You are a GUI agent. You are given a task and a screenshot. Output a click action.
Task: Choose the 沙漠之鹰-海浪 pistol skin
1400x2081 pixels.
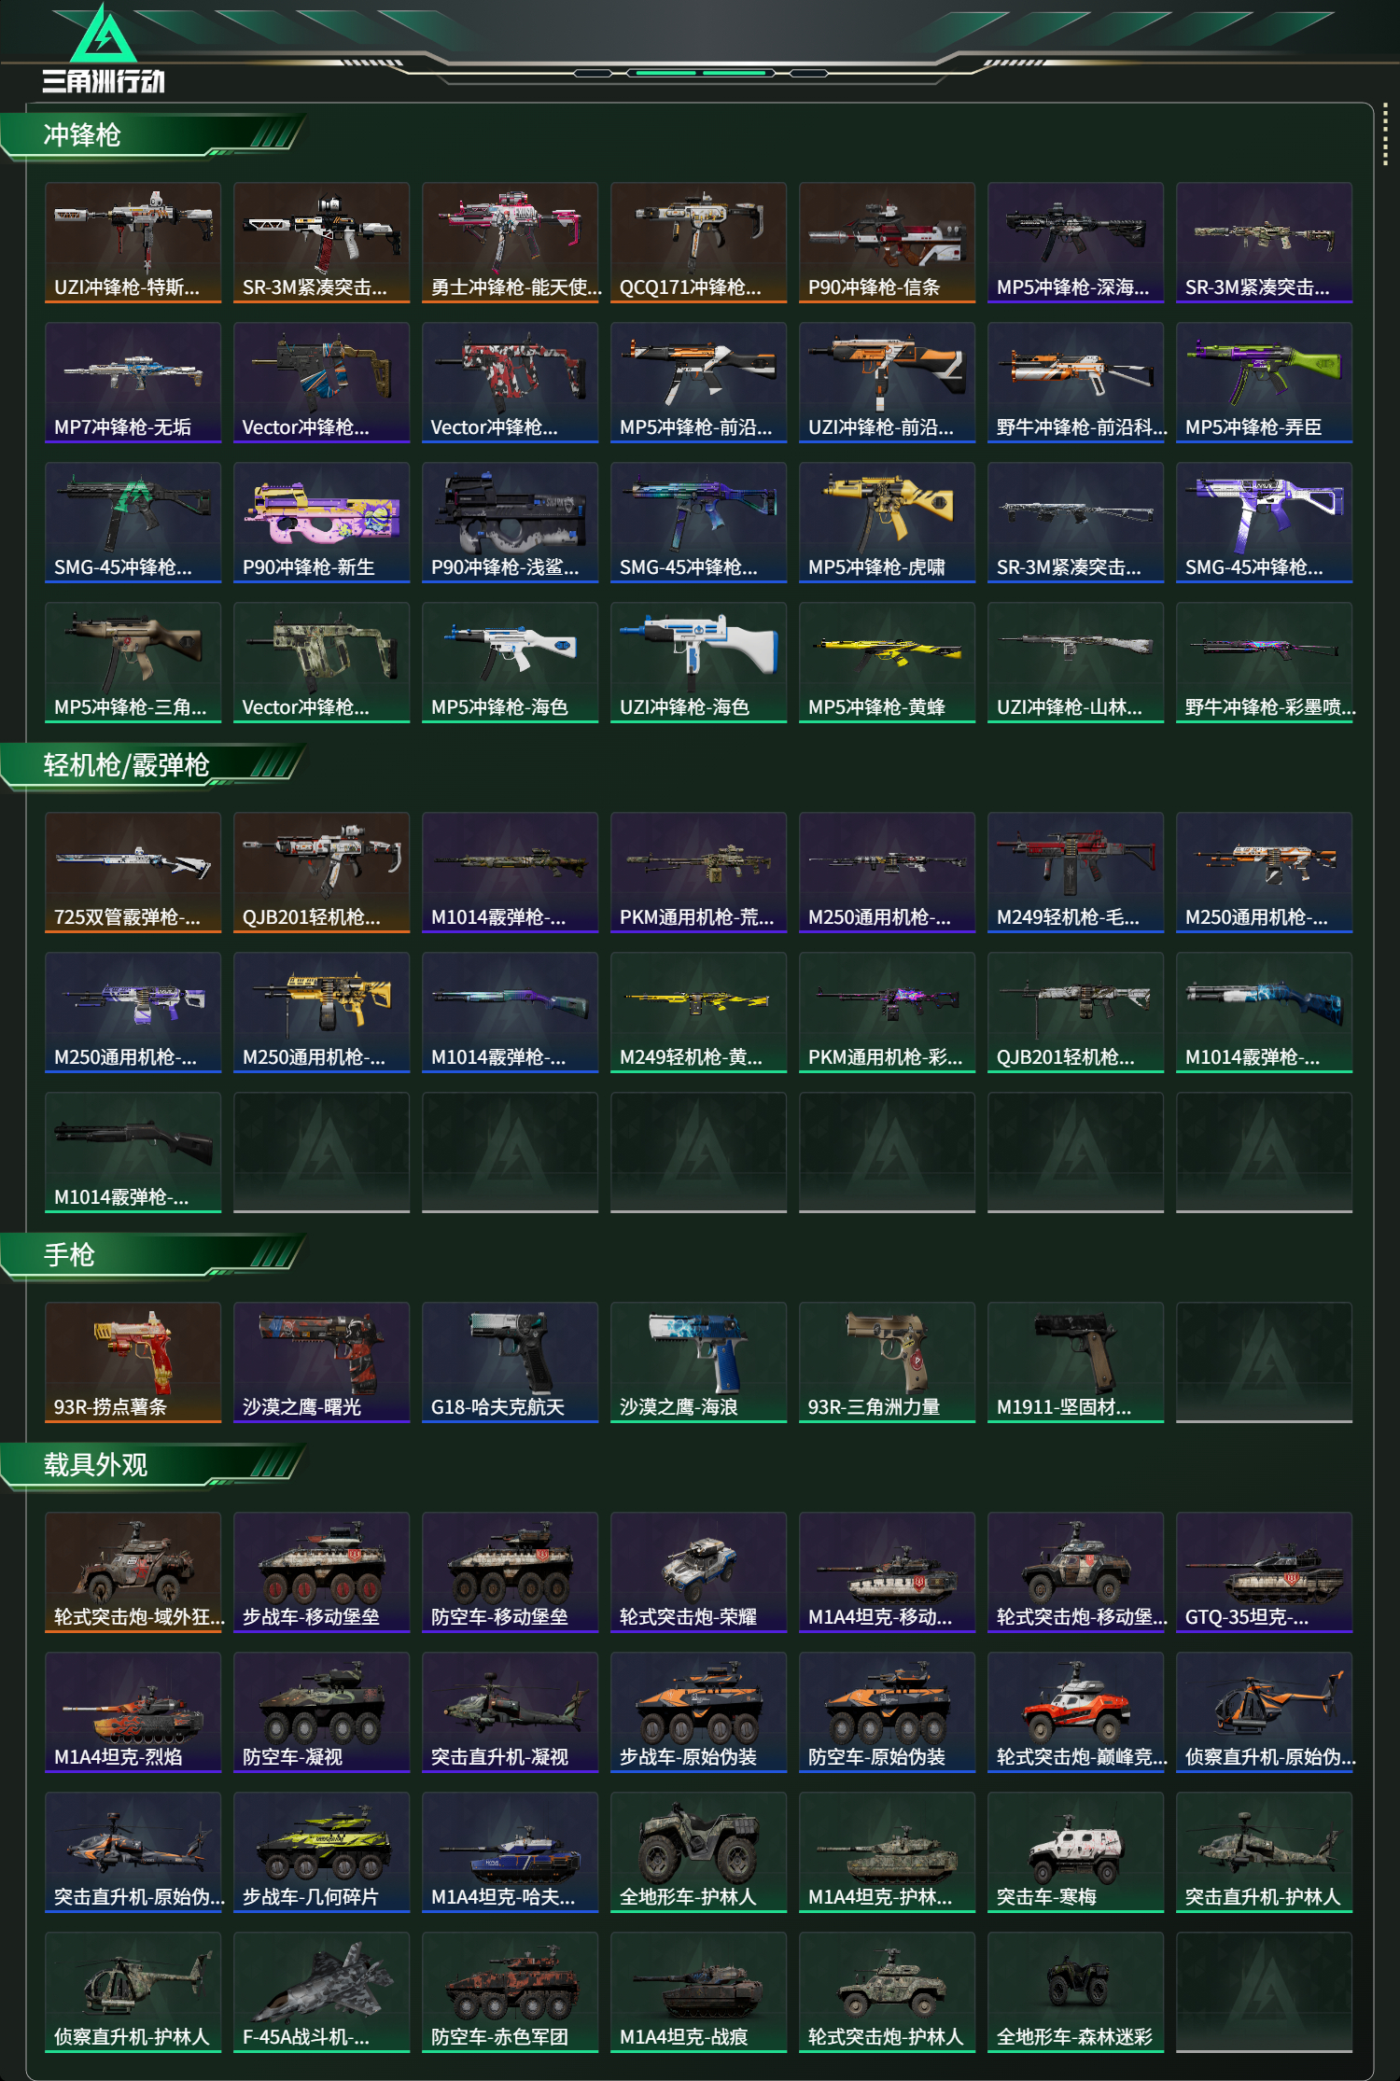tap(698, 1362)
